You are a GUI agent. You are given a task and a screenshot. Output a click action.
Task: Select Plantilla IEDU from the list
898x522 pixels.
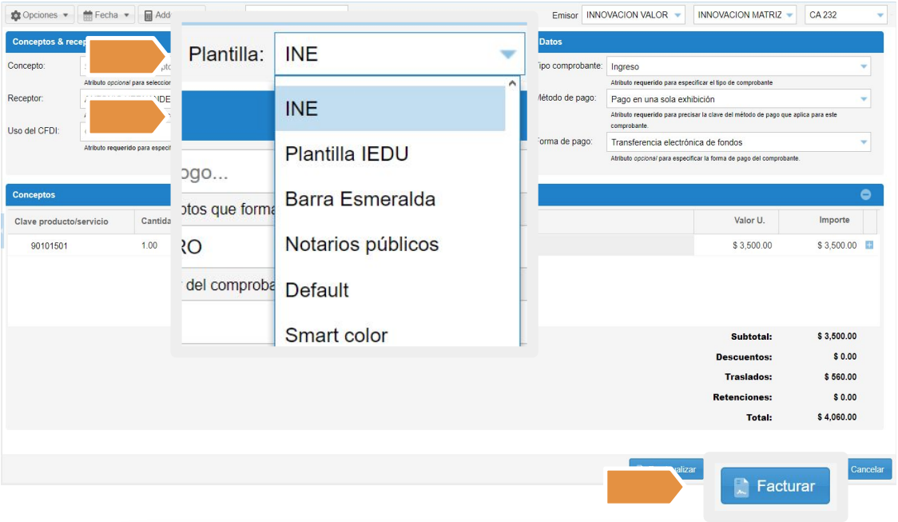[347, 153]
